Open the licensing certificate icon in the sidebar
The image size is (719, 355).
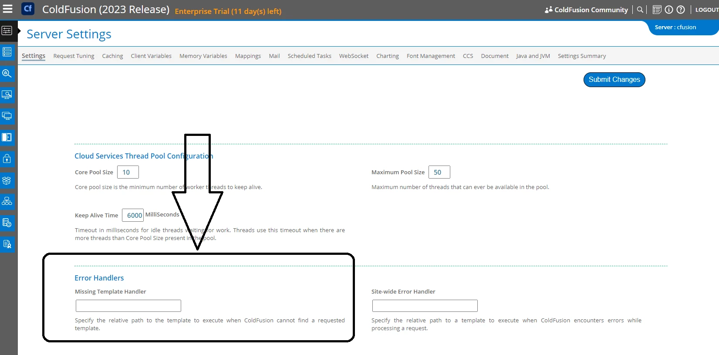pos(7,244)
